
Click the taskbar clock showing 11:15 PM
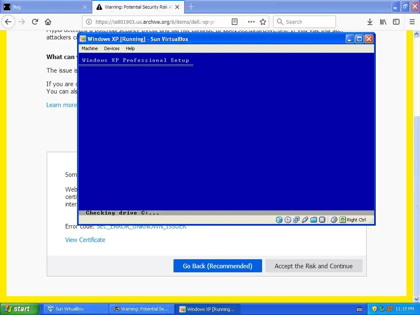point(405,309)
